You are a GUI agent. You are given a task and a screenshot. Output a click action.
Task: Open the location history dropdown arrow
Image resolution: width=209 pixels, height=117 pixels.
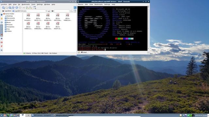(x=46, y=11)
